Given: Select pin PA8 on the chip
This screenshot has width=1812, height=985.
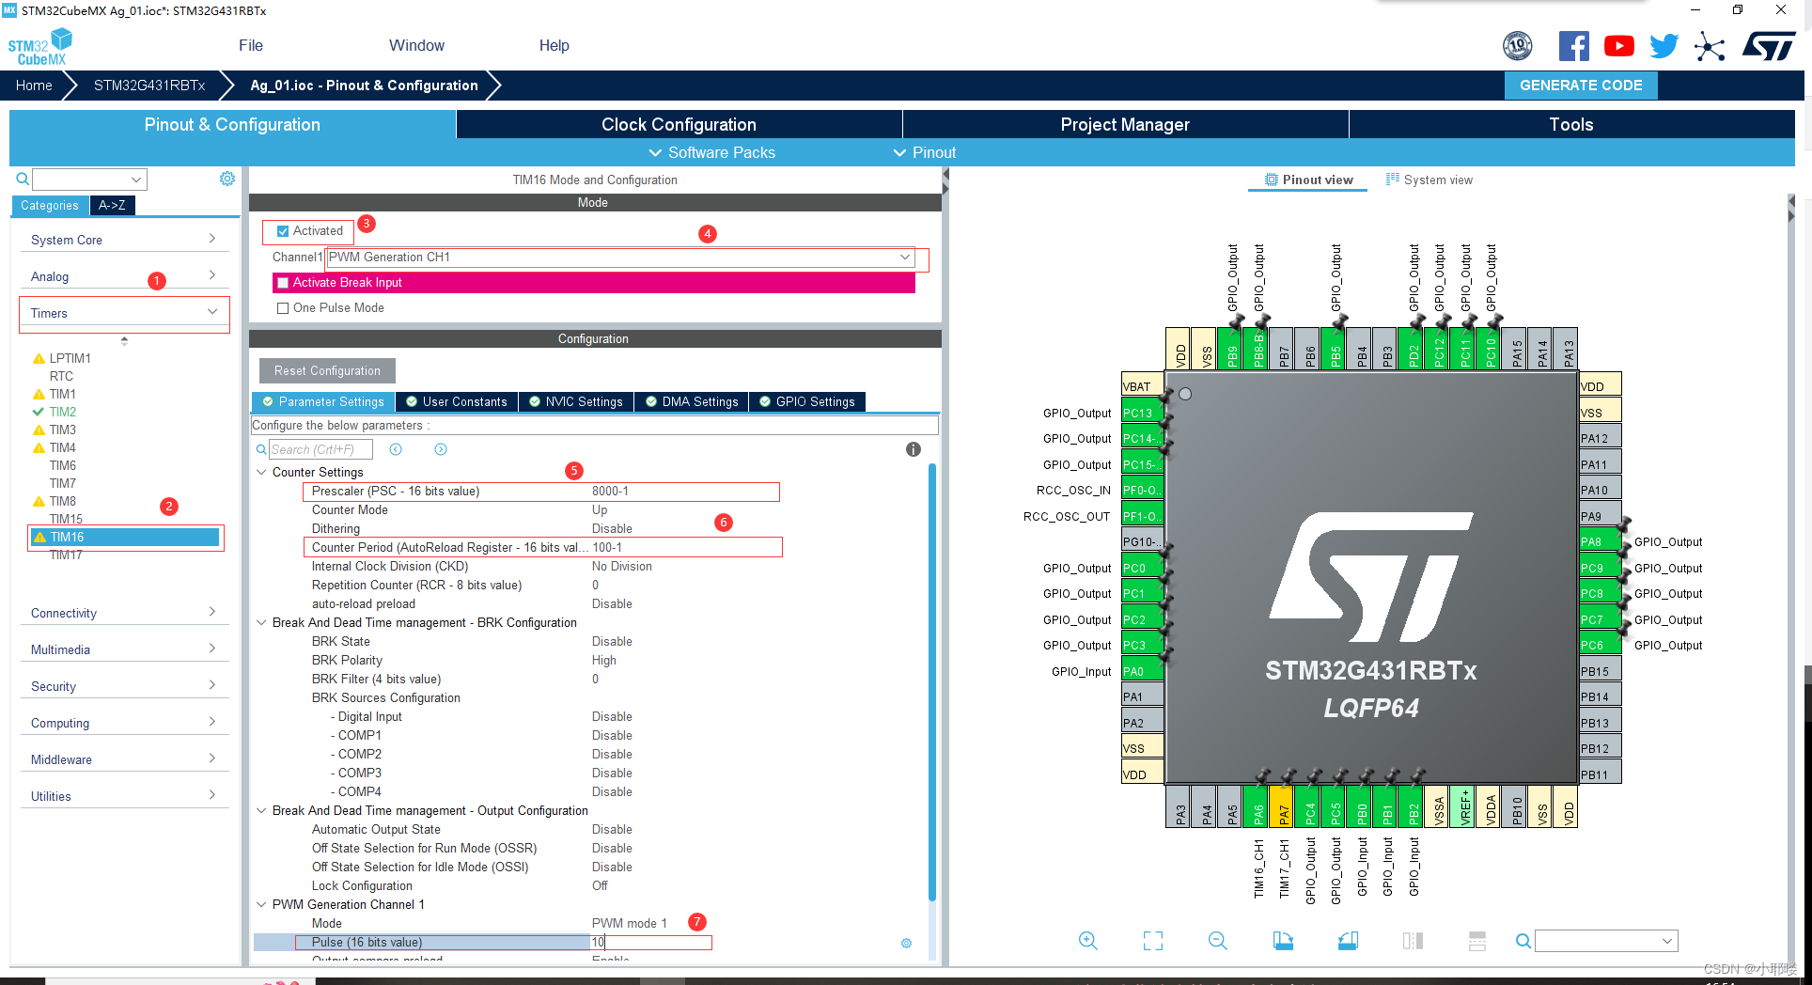Looking at the screenshot, I should pos(1601,541).
